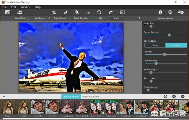Open the settings gear icon
Image resolution: width=189 pixels, height=120 pixels.
point(170,12)
